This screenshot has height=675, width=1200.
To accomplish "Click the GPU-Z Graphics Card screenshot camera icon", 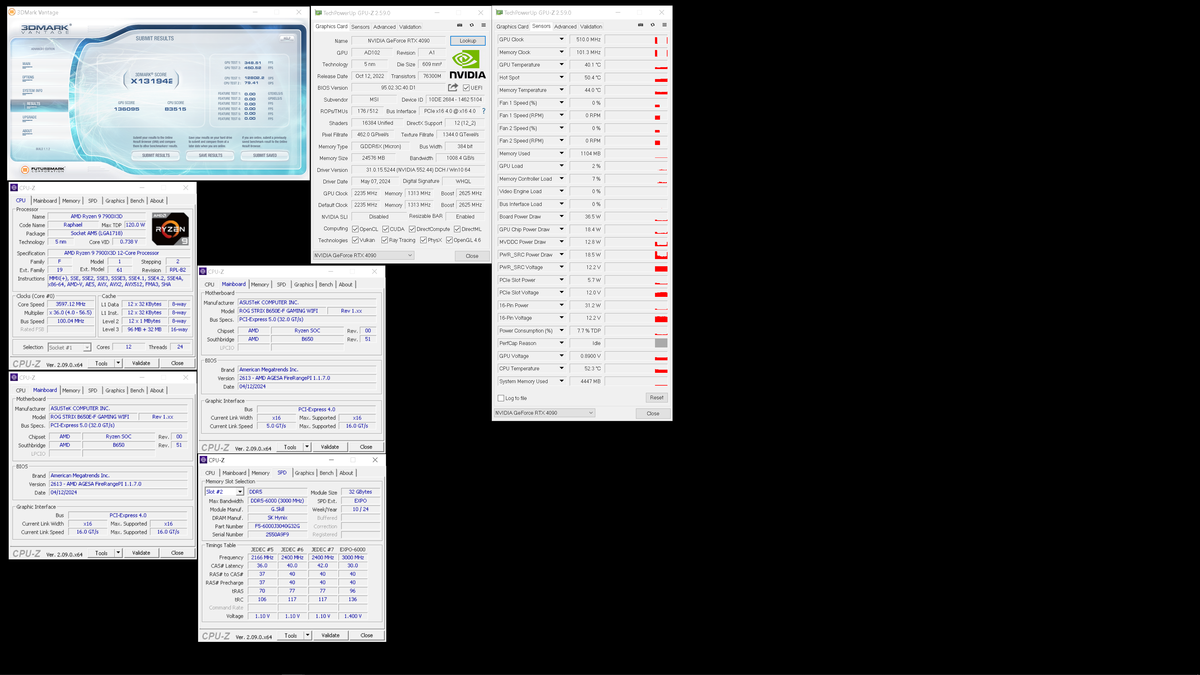I will (x=460, y=25).
